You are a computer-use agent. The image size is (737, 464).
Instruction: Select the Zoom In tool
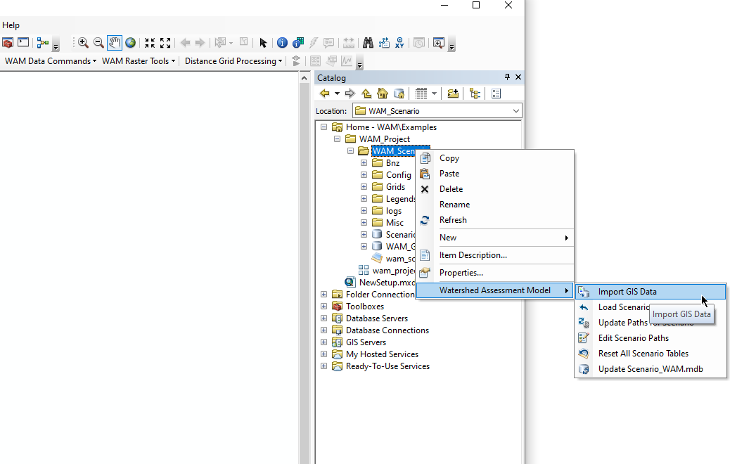pos(83,43)
